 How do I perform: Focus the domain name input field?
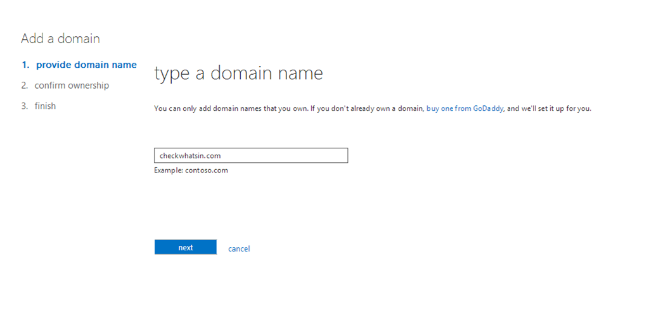[251, 155]
